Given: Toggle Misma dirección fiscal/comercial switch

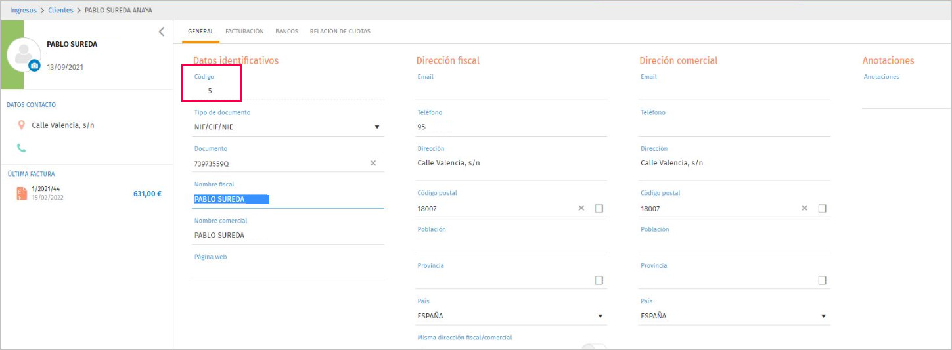Looking at the screenshot, I should (594, 346).
